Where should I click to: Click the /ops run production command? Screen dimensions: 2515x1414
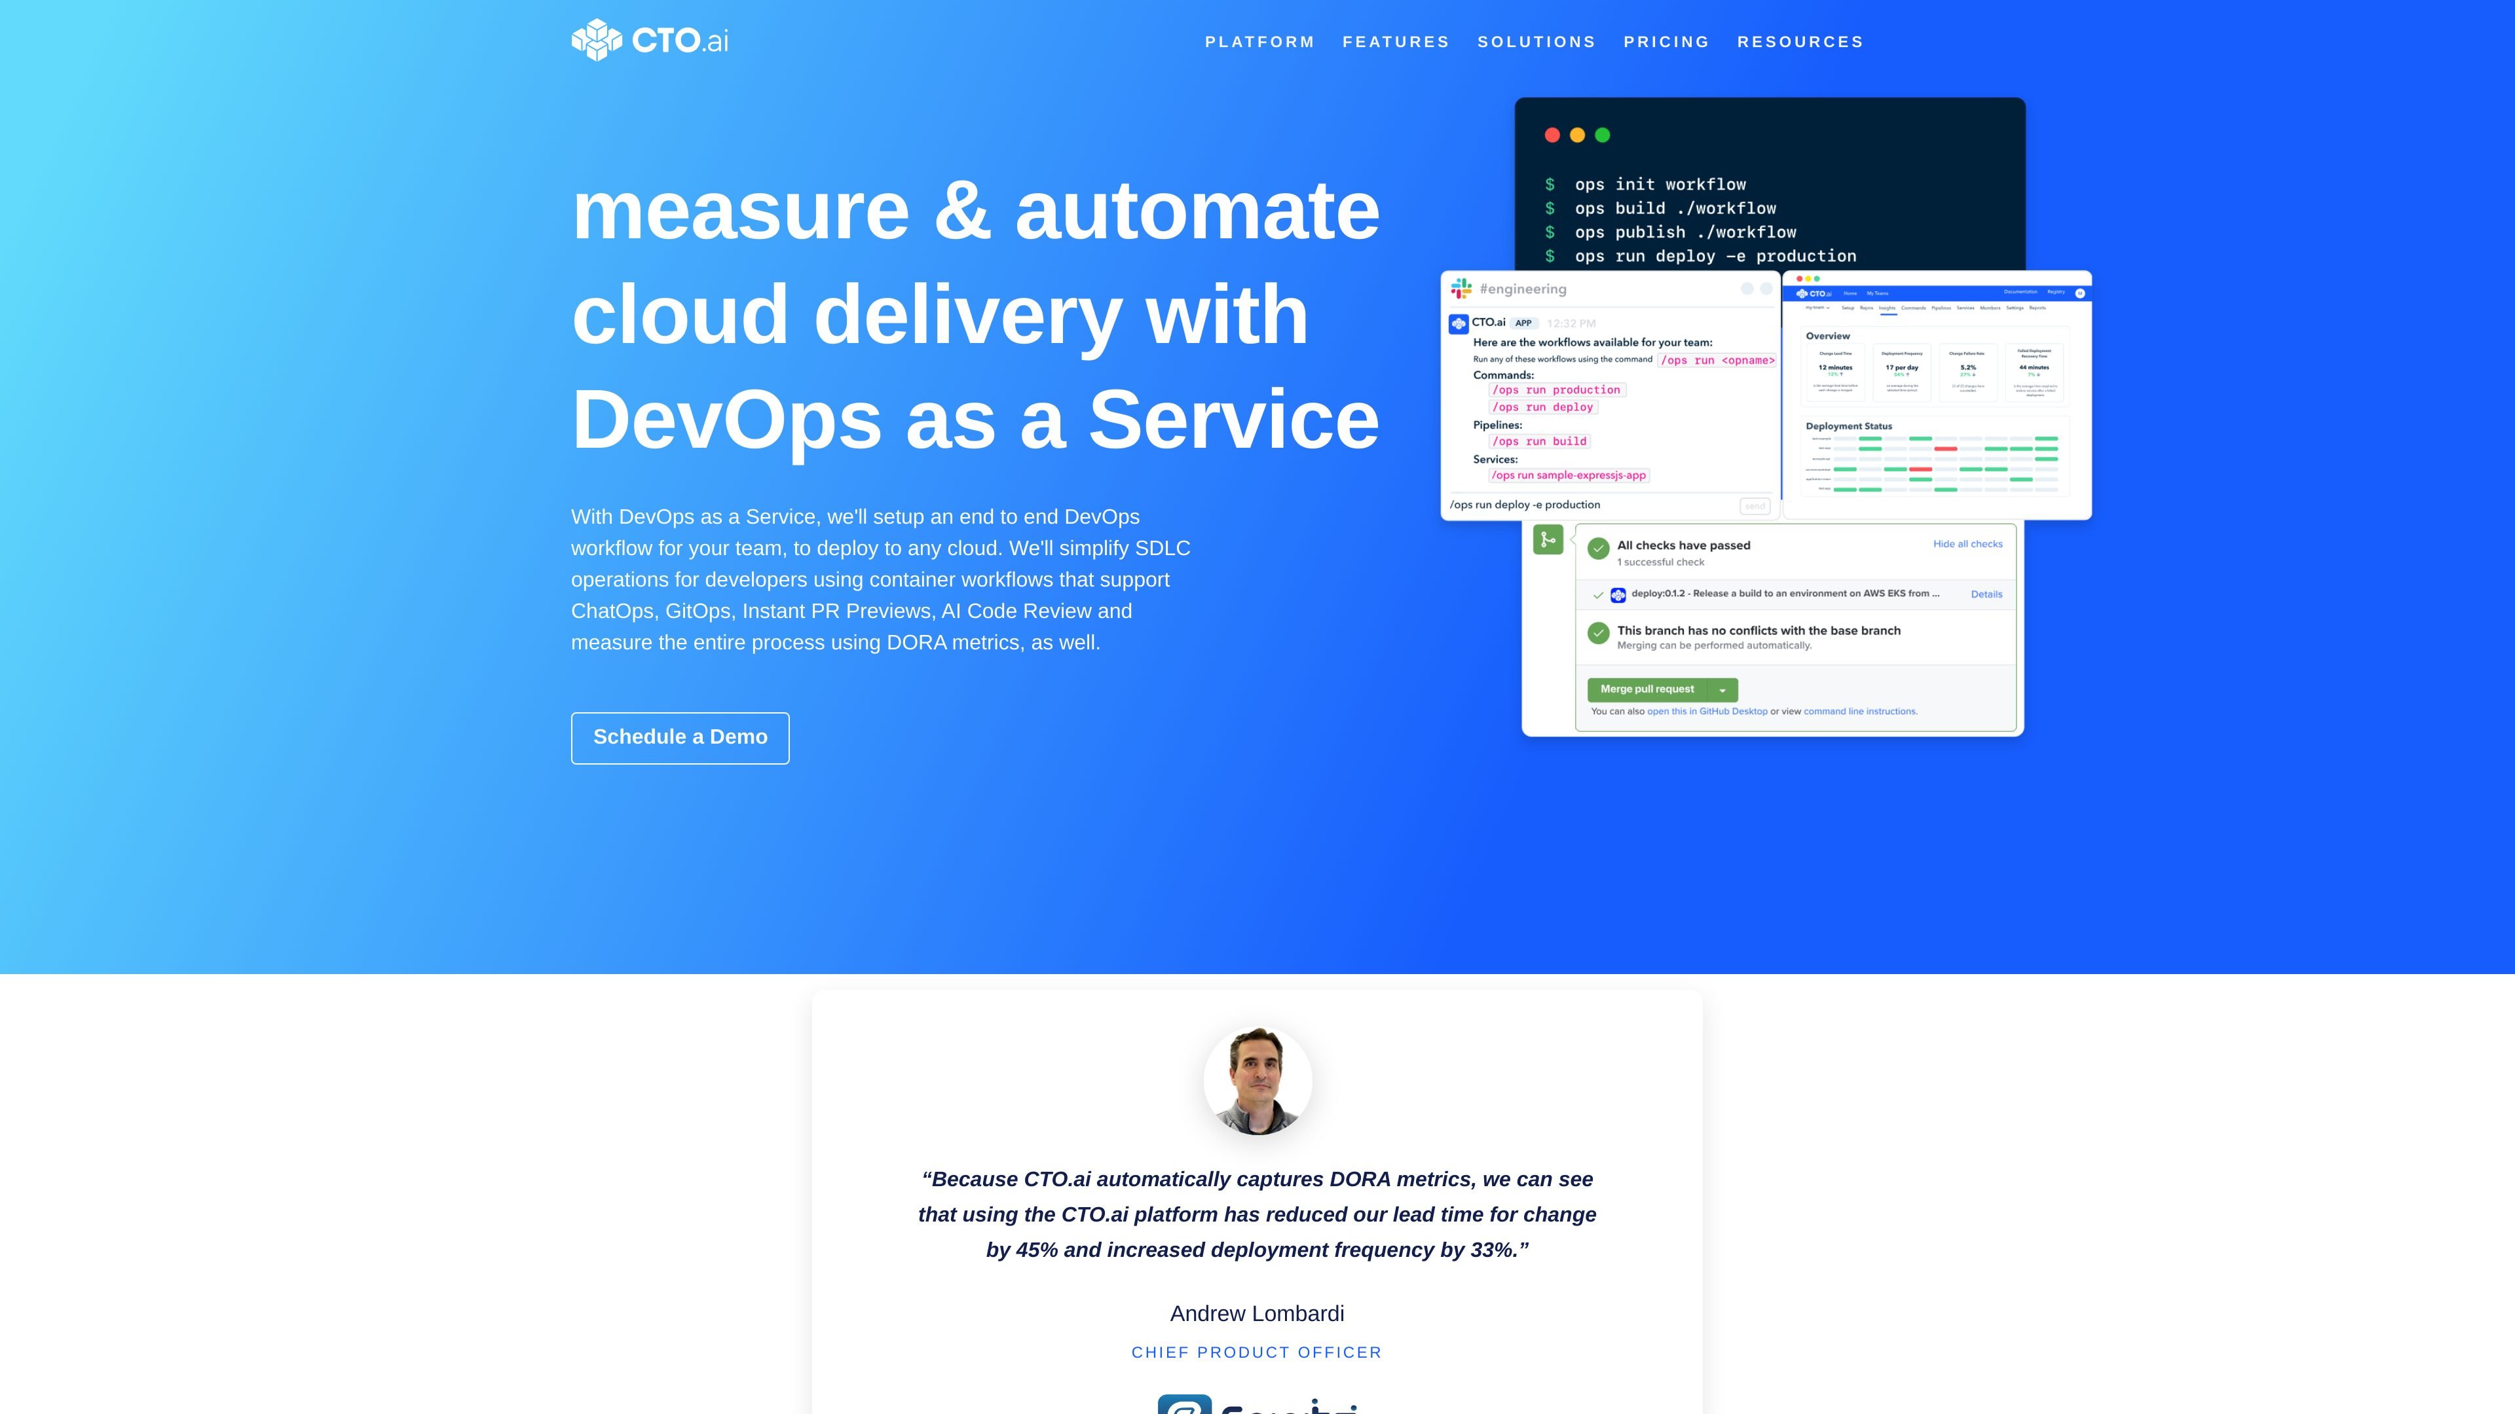click(1557, 390)
